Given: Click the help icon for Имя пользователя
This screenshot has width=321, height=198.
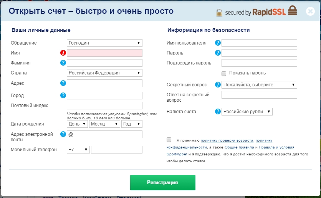Looking at the screenshot, I should click(218, 43).
